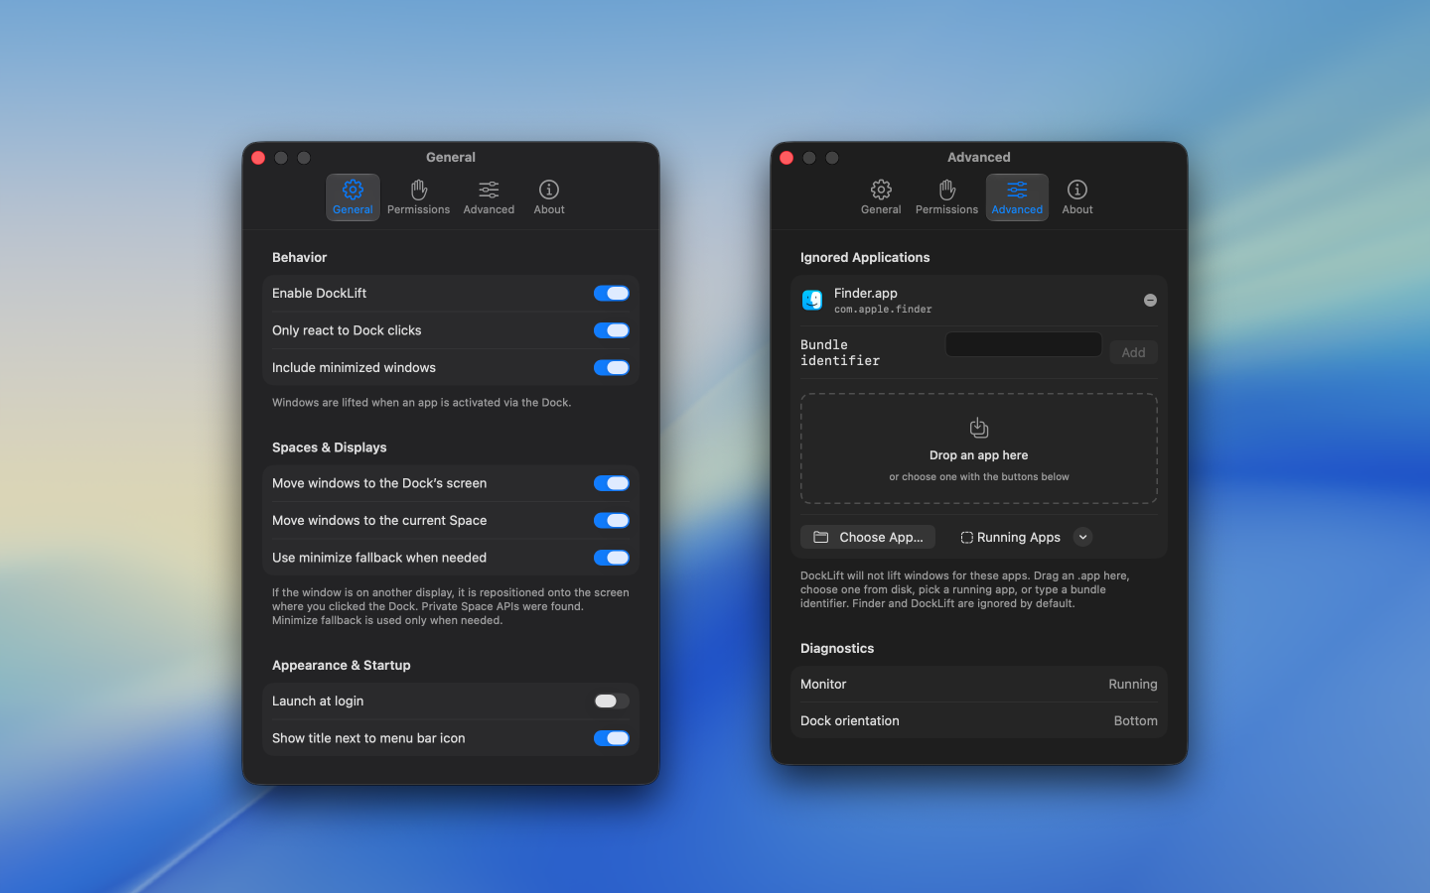Toggle Move windows to the Dock's screen
The width and height of the screenshot is (1430, 893).
[612, 483]
